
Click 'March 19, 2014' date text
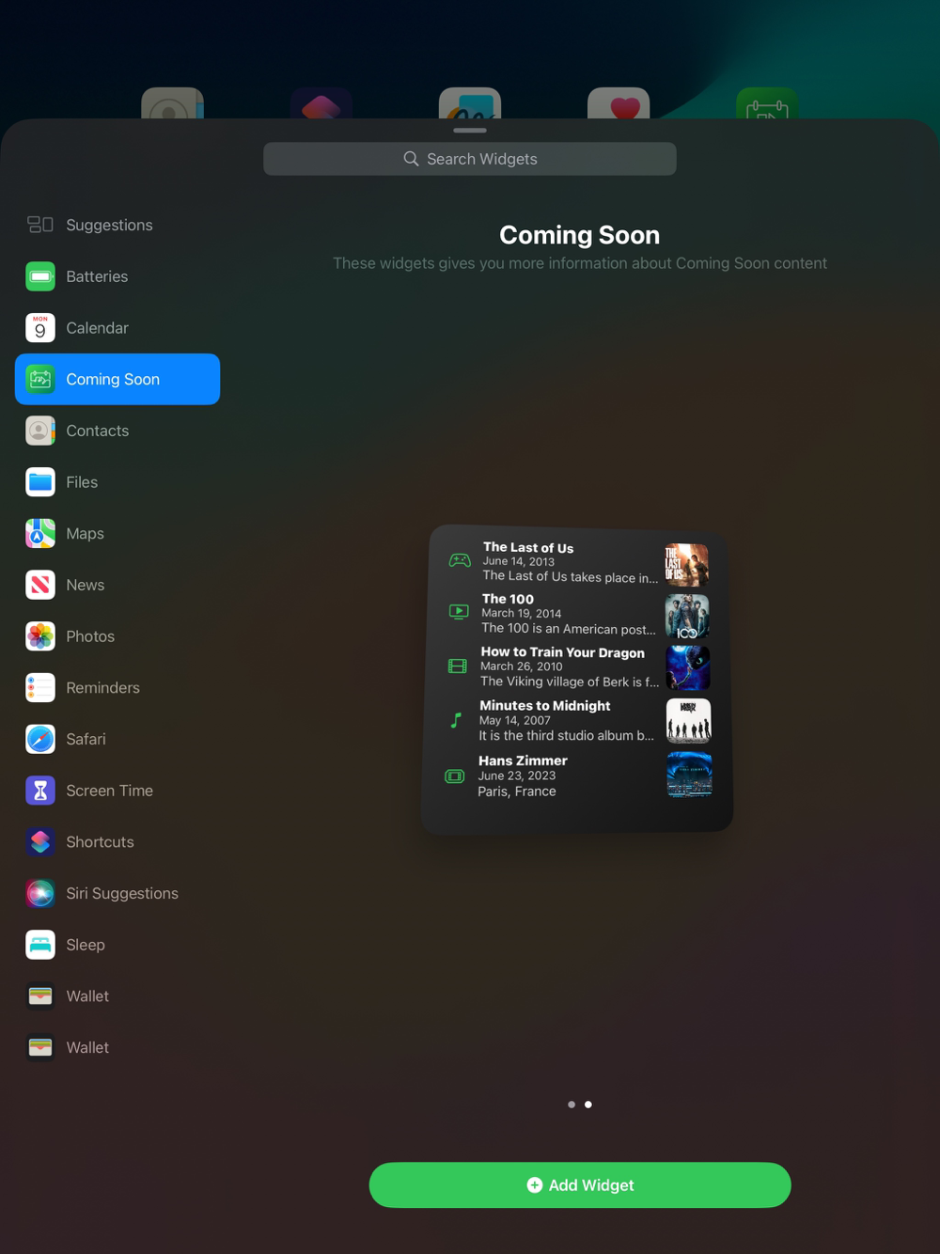tap(522, 613)
